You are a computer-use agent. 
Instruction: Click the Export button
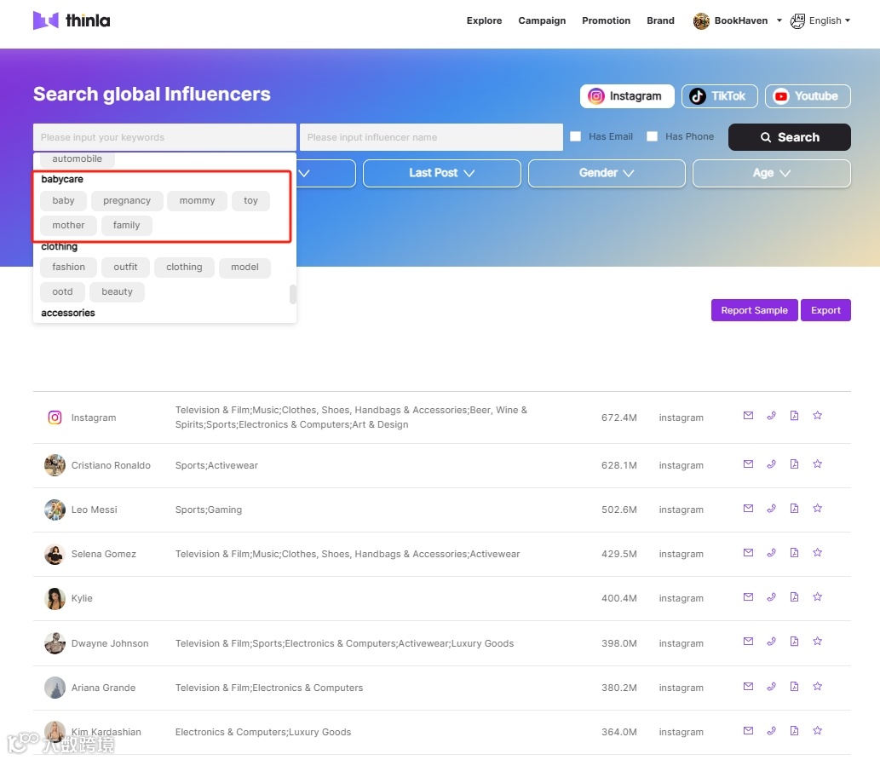pyautogui.click(x=825, y=310)
